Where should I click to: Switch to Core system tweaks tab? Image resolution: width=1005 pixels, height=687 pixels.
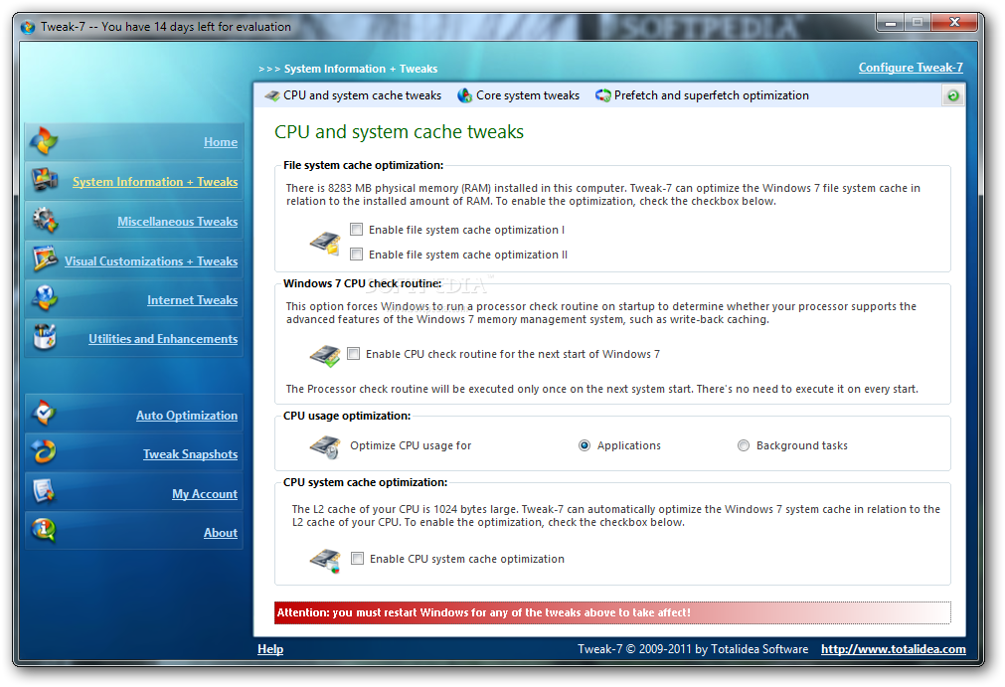point(519,95)
